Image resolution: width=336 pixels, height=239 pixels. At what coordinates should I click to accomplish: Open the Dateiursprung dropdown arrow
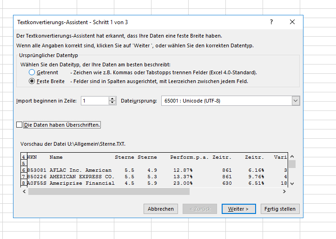(x=296, y=101)
